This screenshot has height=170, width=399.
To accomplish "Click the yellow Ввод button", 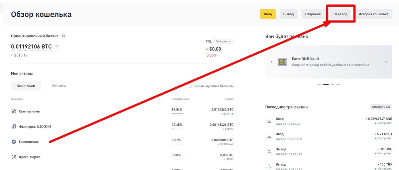I will 268,14.
